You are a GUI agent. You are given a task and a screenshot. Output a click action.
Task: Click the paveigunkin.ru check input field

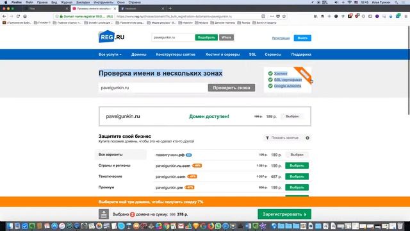coord(153,88)
